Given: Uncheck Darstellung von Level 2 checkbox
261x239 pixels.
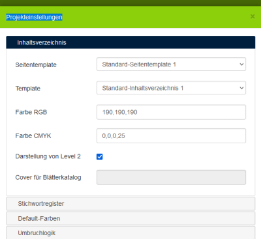Looking at the screenshot, I should coord(100,156).
